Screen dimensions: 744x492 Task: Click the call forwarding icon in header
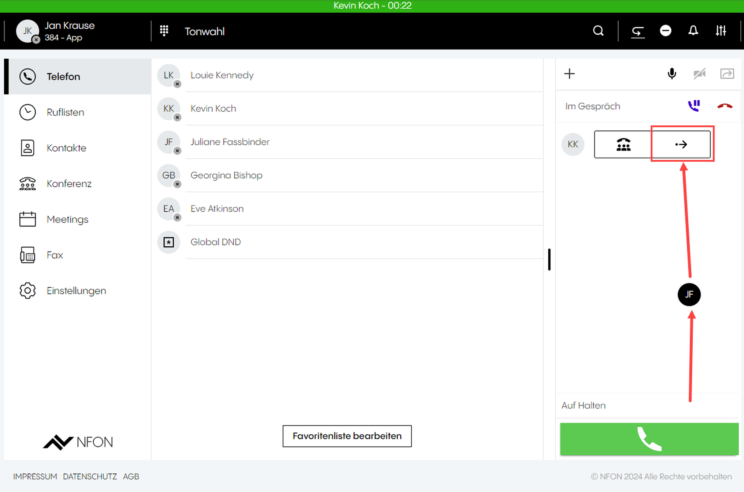638,31
